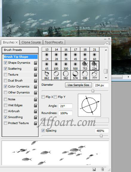Open the Tool Presets tab
This screenshot has width=131, height=172.
(x=54, y=42)
